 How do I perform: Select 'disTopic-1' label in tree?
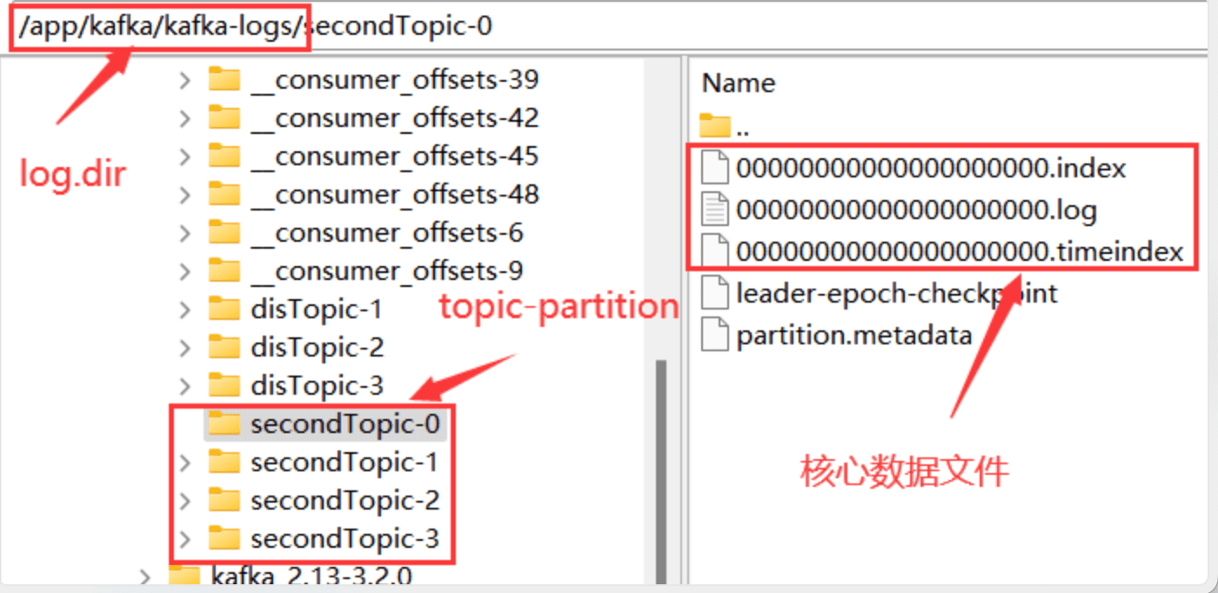[317, 310]
